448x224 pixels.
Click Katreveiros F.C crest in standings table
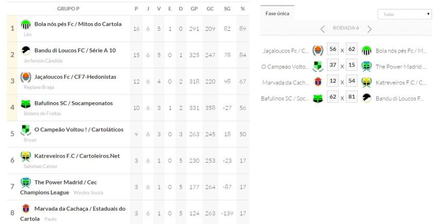point(26,156)
